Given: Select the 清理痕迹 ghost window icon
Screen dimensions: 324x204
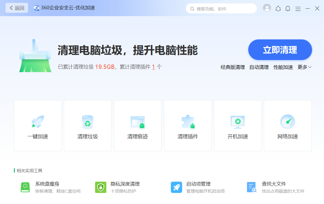Looking at the screenshot, I should click(x=138, y=122).
